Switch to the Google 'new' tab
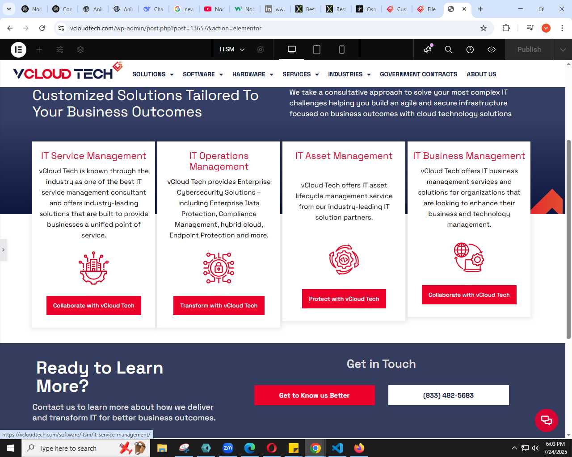Viewport: 572px width, 457px height. click(x=184, y=9)
